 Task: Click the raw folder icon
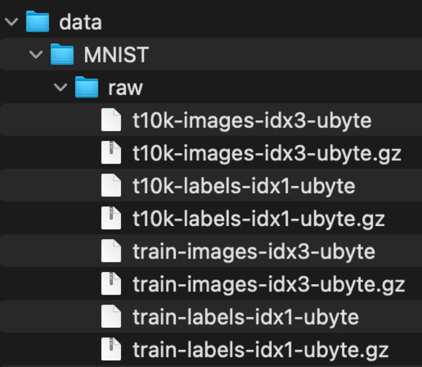tap(87, 87)
